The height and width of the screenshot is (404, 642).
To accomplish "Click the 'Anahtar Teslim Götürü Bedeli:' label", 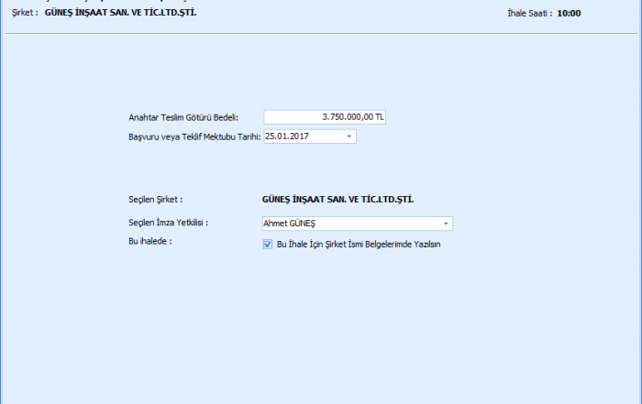I will [183, 118].
